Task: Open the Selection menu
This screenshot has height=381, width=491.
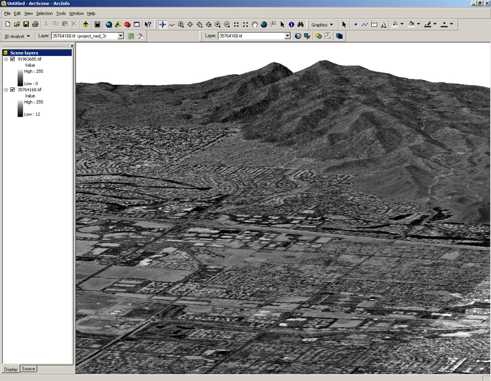Action: (44, 13)
